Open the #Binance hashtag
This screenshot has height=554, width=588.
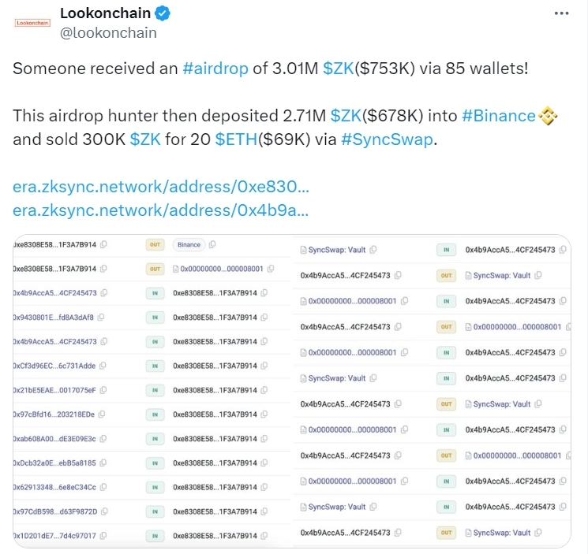(x=498, y=117)
